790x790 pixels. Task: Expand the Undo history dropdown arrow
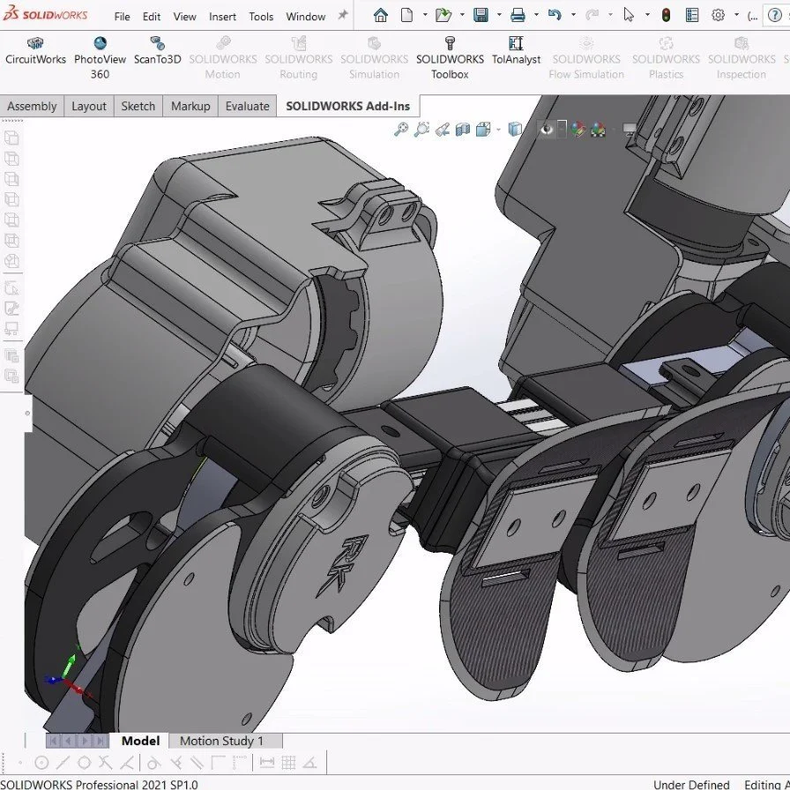pyautogui.click(x=573, y=15)
